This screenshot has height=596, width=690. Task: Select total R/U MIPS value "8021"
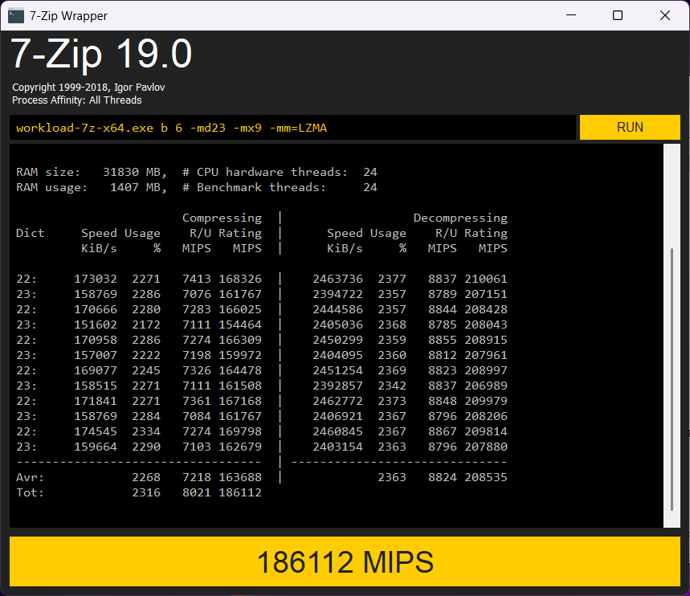coord(197,492)
